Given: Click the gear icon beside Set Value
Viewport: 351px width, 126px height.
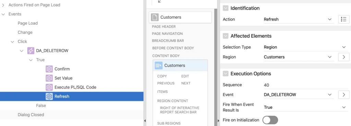Looking at the screenshot, I should point(49,78).
